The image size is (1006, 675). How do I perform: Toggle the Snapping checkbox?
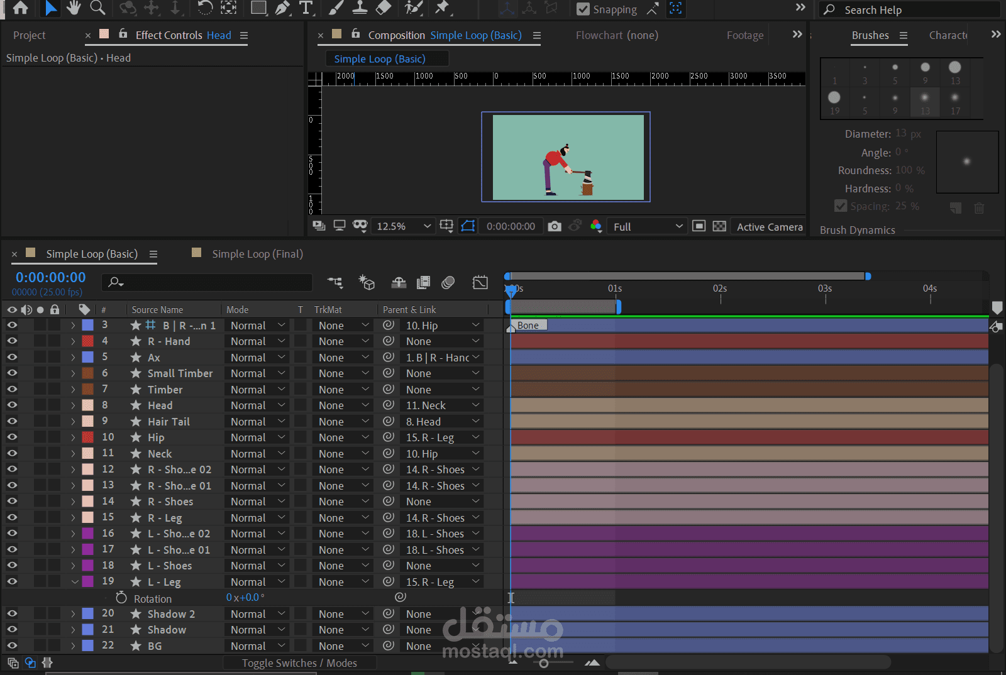[x=583, y=9]
